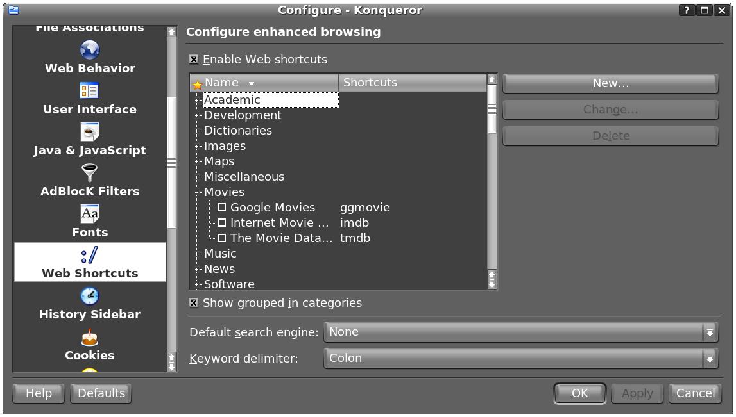The width and height of the screenshot is (736, 417).
Task: Tick the Google Movies checkbox
Action: pyautogui.click(x=222, y=208)
